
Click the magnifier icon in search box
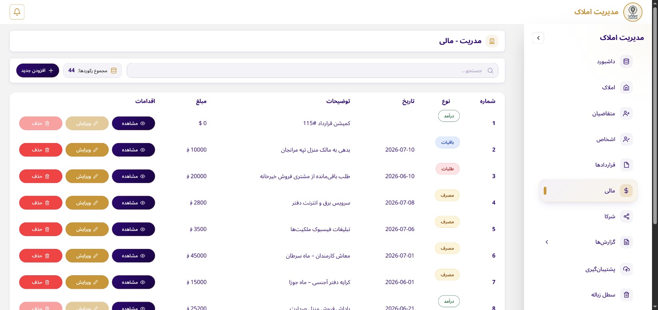(491, 71)
